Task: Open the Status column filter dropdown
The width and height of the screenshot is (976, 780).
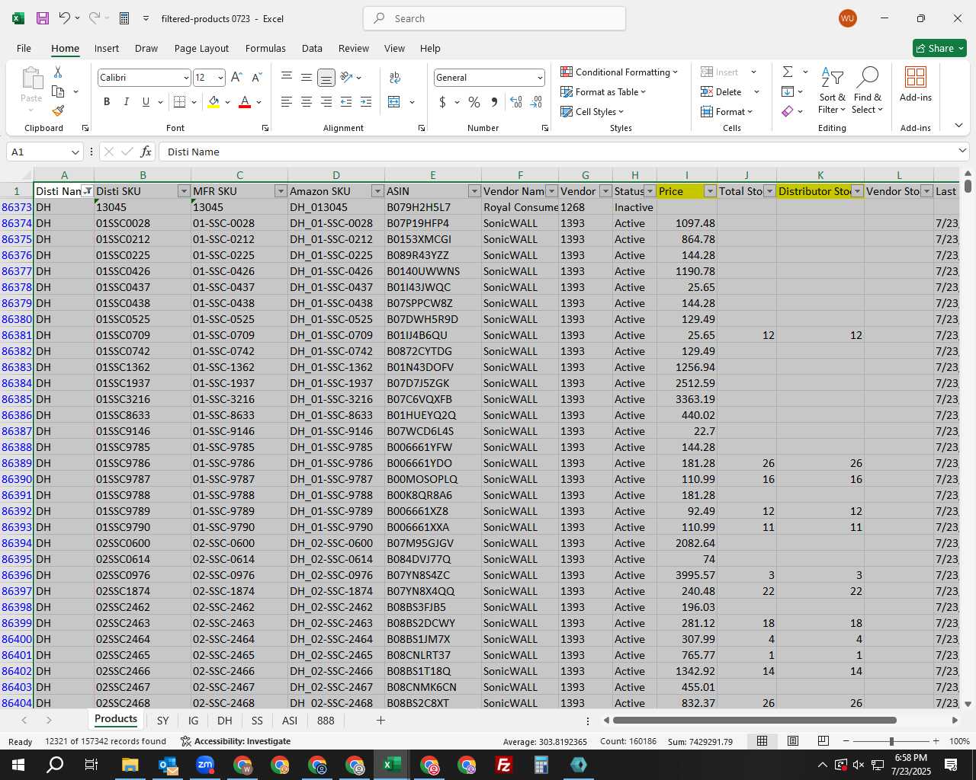Action: coord(650,191)
